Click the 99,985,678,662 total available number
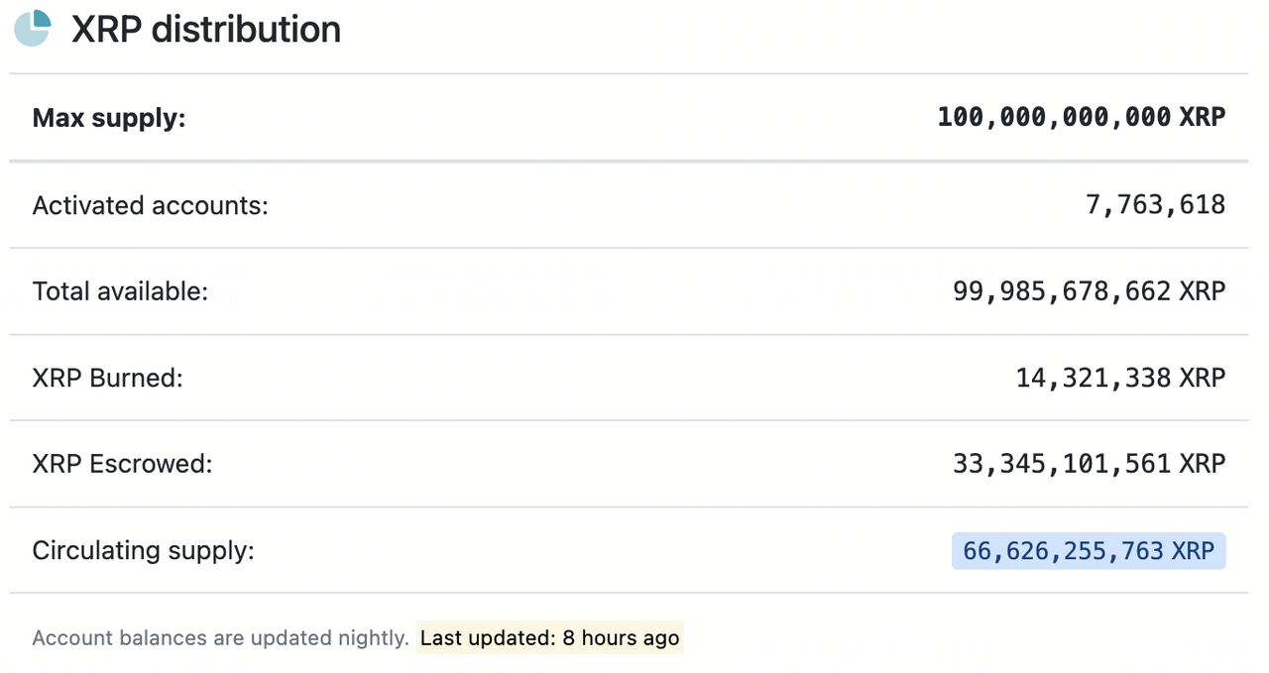1269x673 pixels. 1062,291
